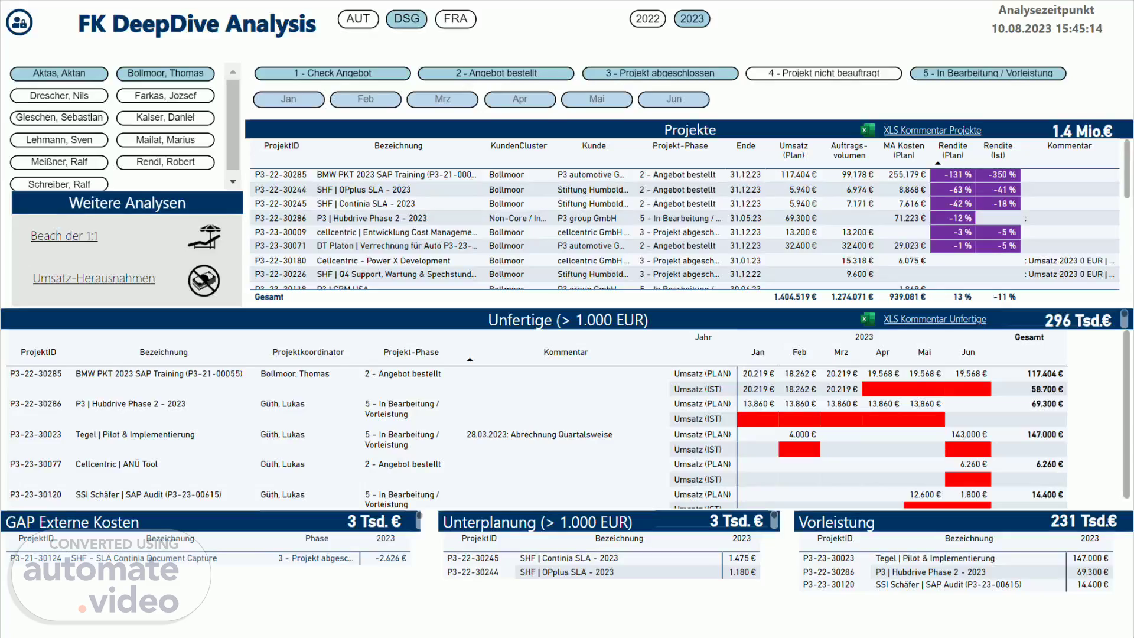This screenshot has height=638, width=1134.
Task: Toggle the DSG filter chip
Action: click(x=406, y=19)
